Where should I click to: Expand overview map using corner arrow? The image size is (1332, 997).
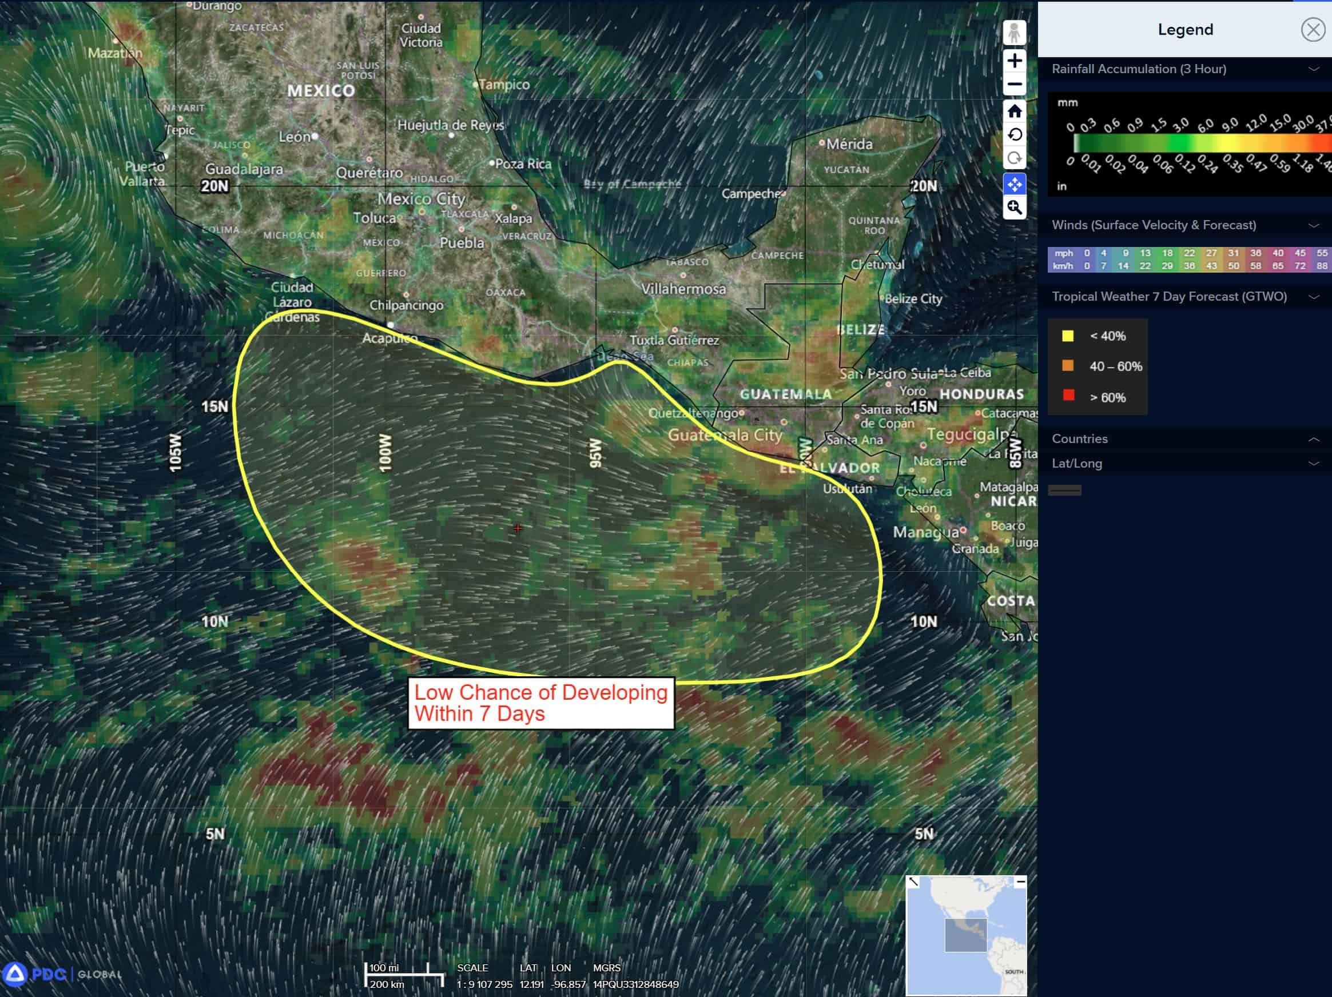[913, 882]
